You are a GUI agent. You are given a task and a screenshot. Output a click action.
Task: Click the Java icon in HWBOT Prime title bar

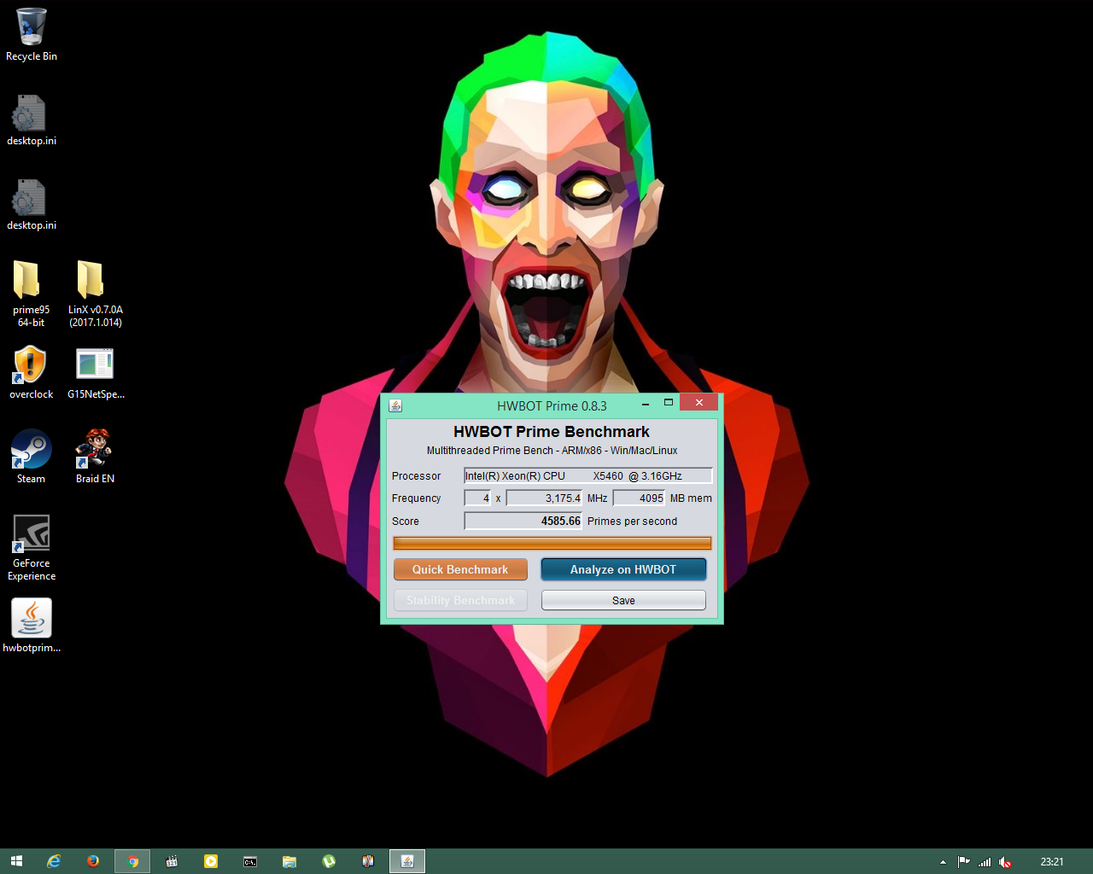tap(395, 405)
